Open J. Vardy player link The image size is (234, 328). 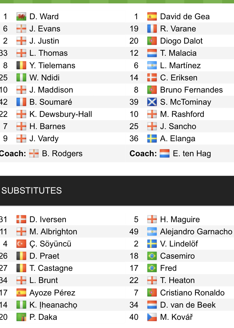pos(44,139)
